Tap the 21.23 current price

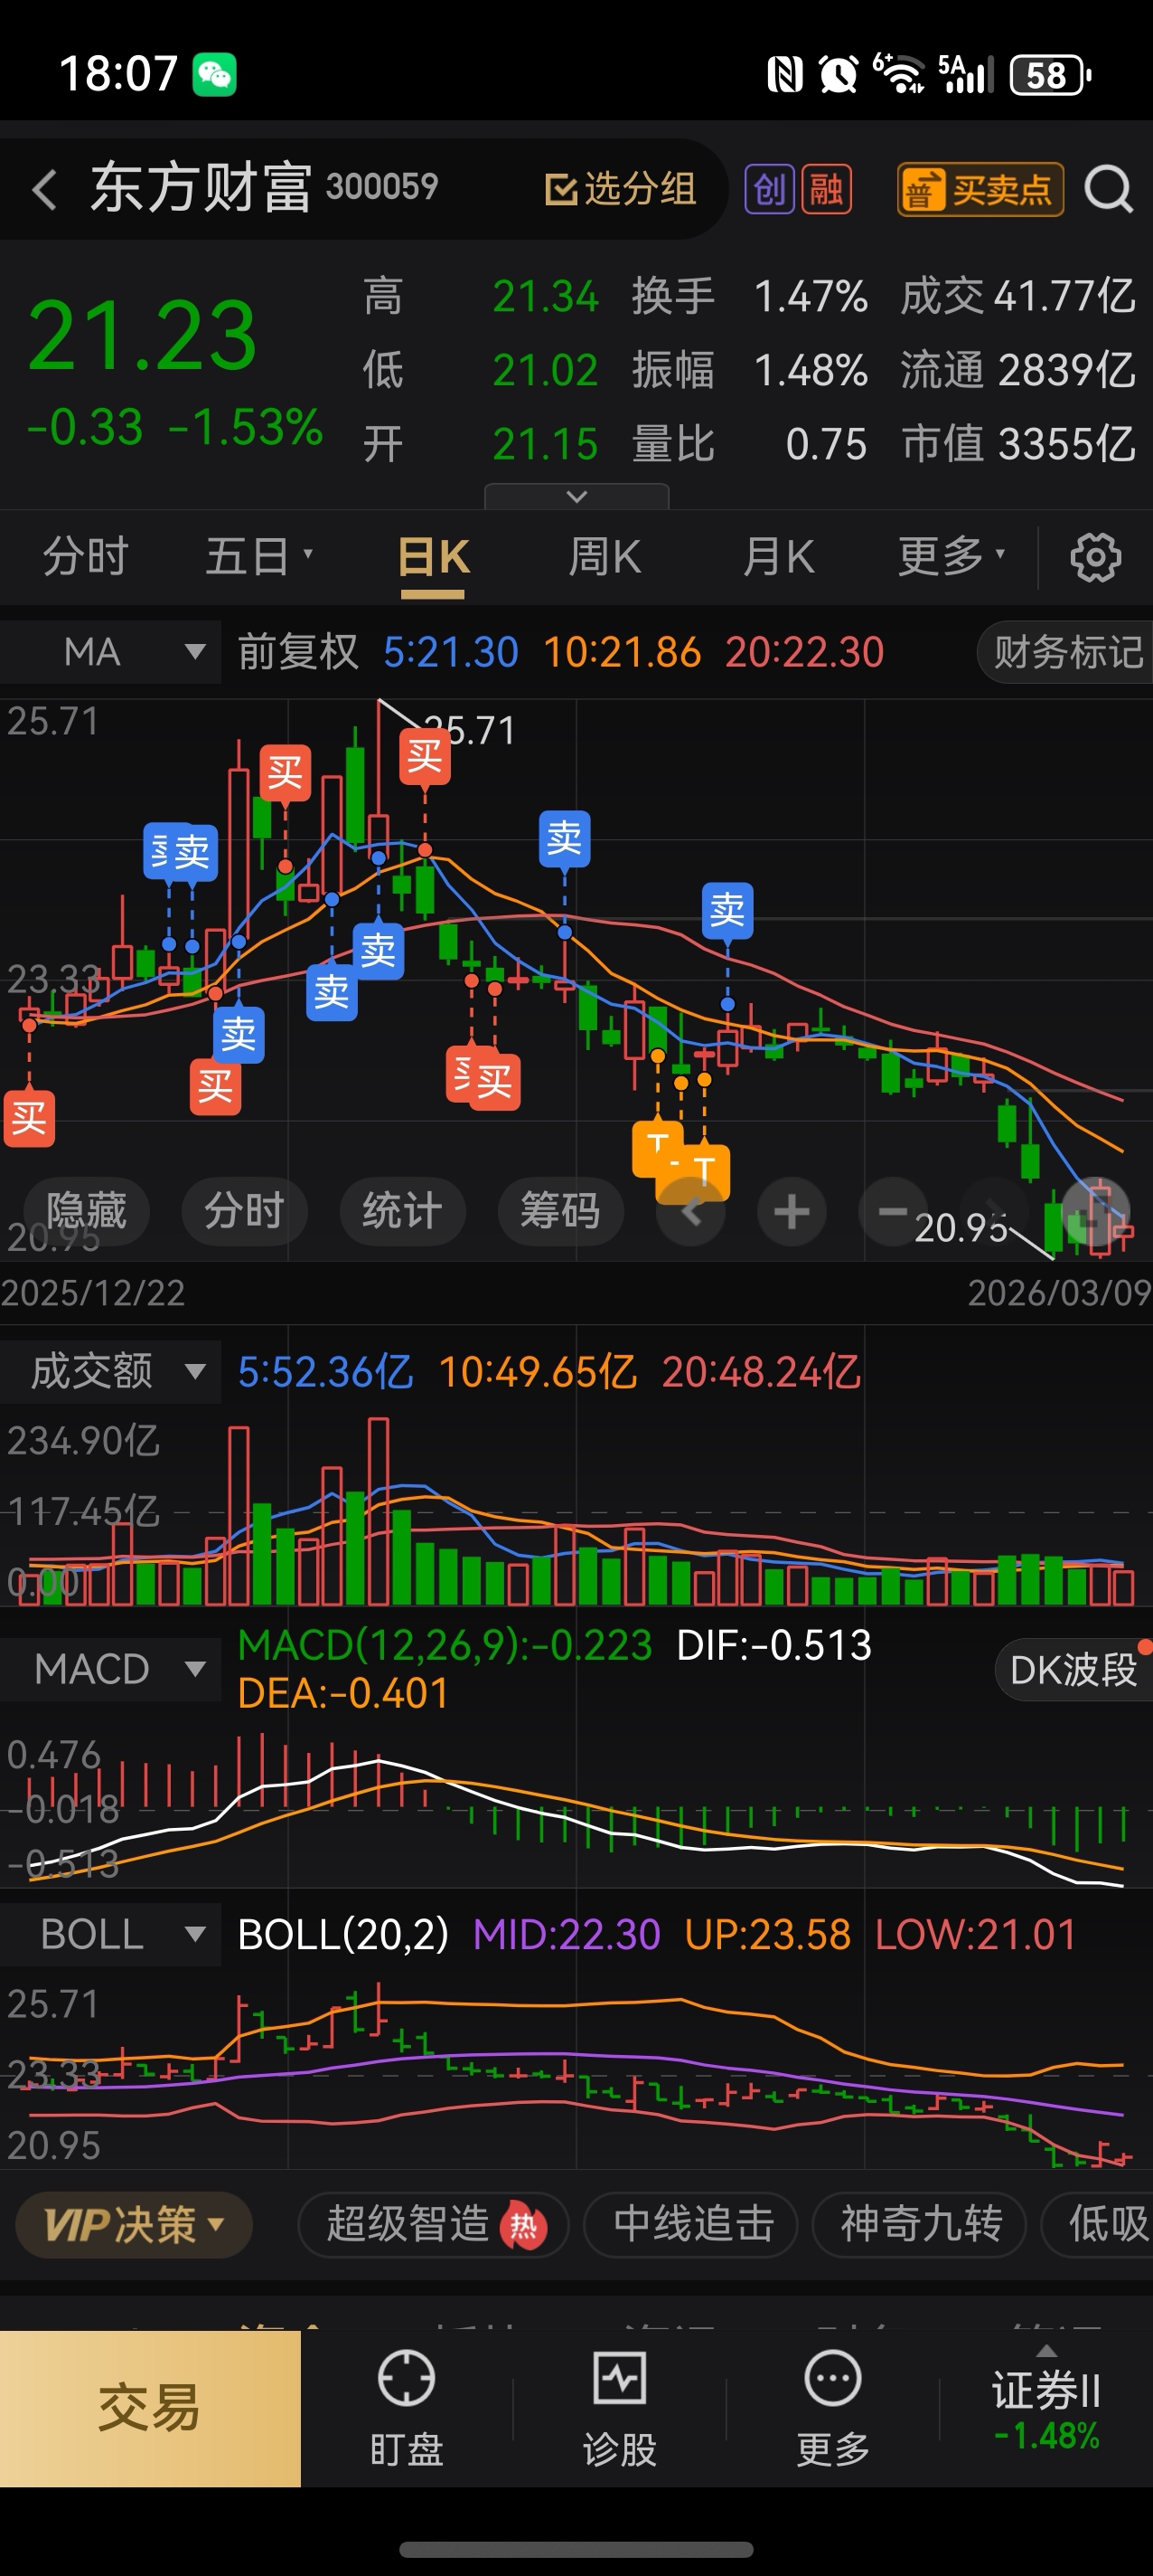click(143, 336)
